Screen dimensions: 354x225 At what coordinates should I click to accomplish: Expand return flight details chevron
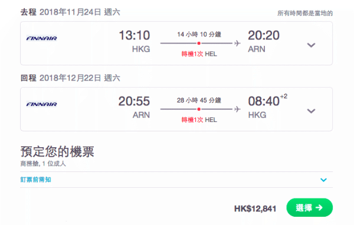(311, 111)
